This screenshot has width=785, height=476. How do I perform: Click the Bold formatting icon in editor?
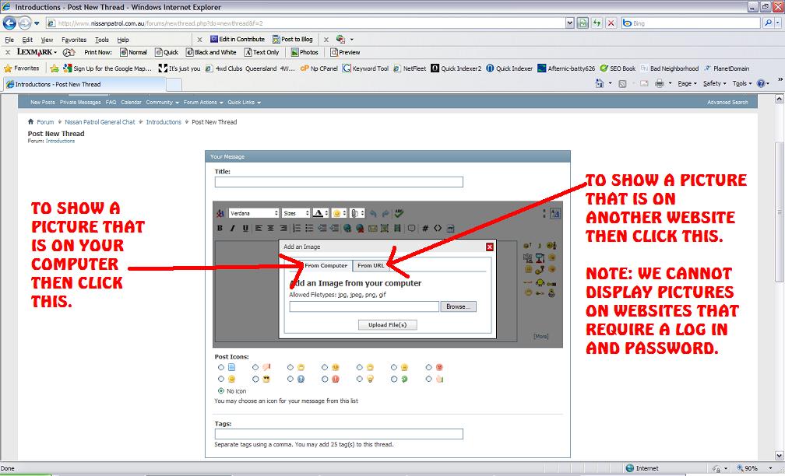pyautogui.click(x=220, y=228)
